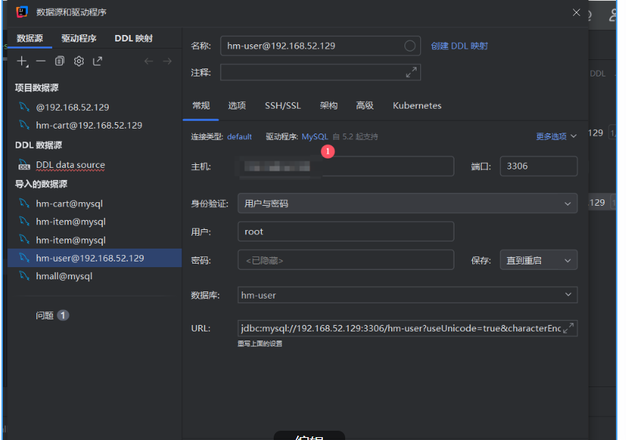The height and width of the screenshot is (440, 626).
Task: Click the default connection type link
Action: (239, 137)
